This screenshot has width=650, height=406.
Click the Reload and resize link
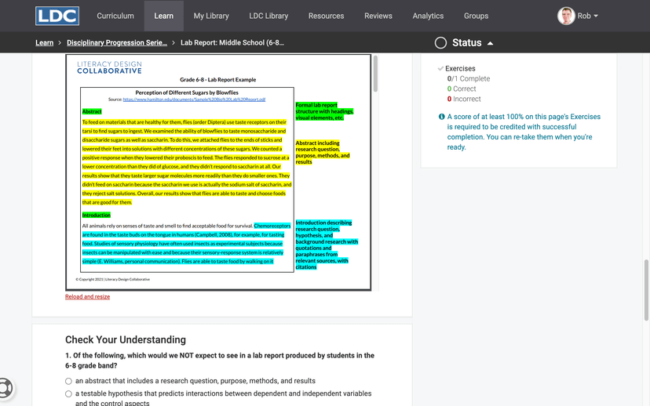click(87, 297)
